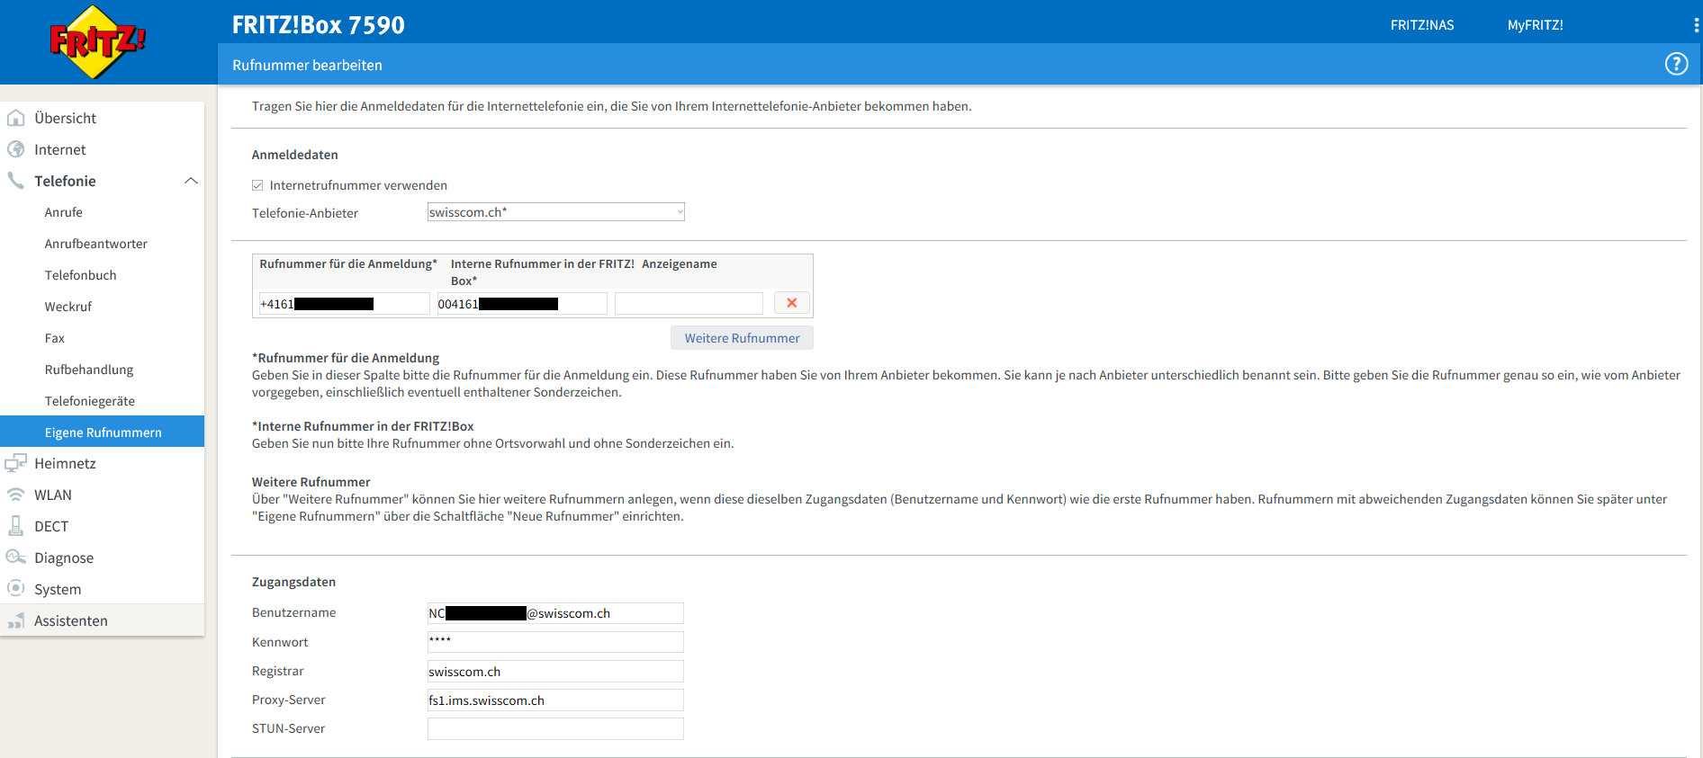Toggle Internetrufnummer verwenden checkbox
Screen dimensions: 1703x758
pos(257,185)
